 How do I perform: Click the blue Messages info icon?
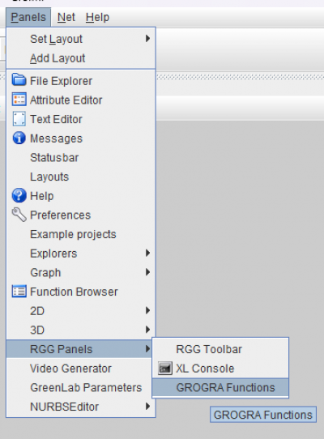click(19, 138)
